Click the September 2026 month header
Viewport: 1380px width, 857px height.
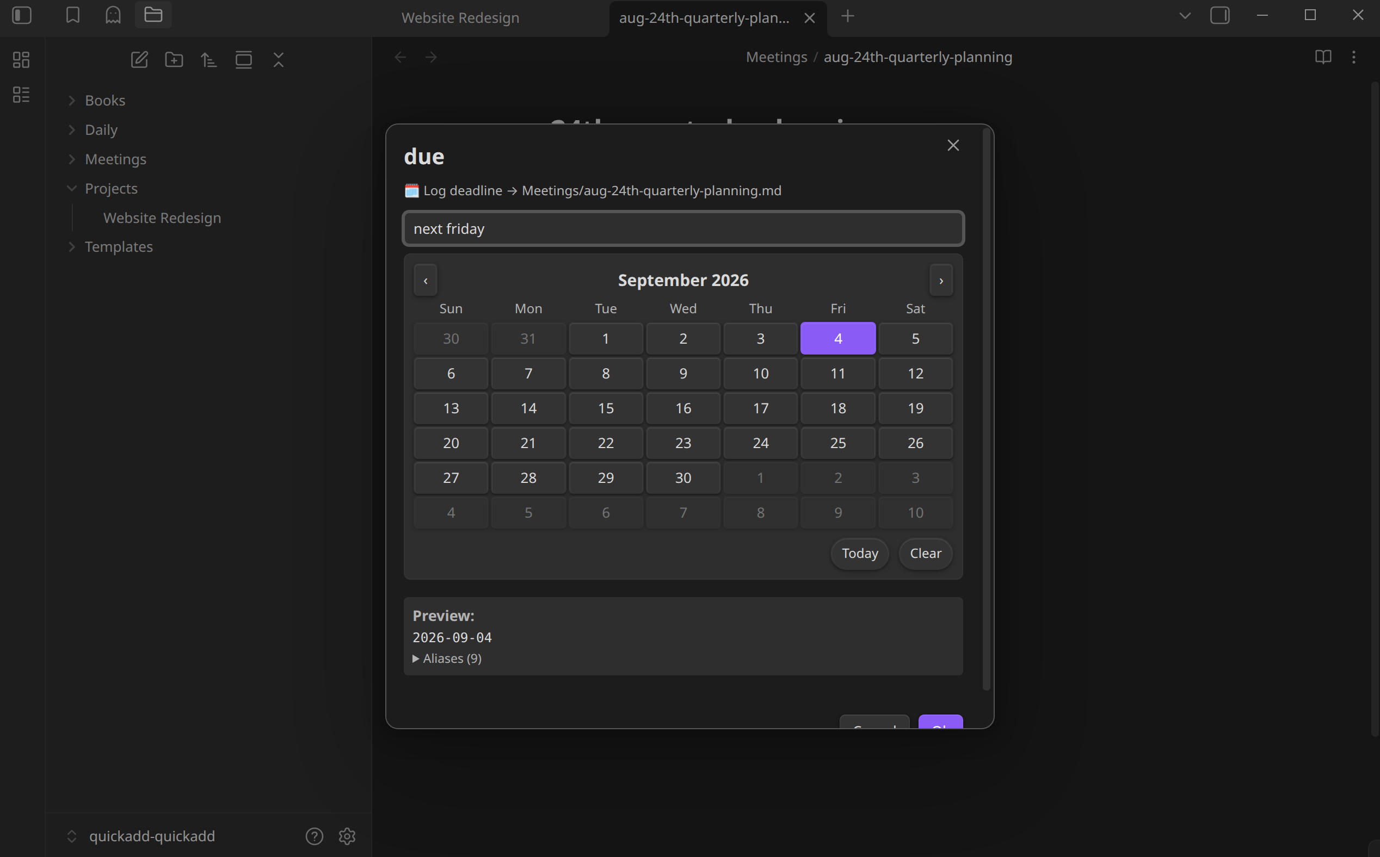point(683,280)
